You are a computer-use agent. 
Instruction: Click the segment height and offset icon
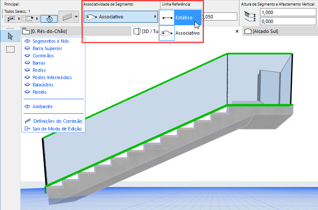click(250, 17)
